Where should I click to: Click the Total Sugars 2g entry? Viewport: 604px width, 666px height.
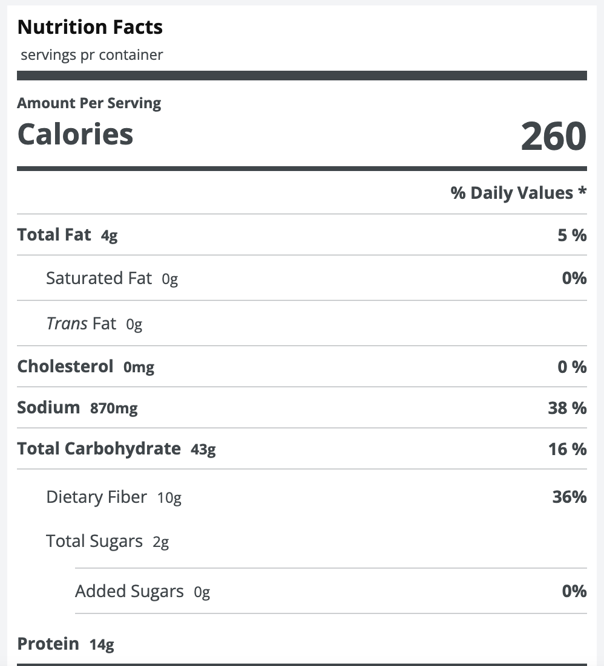click(x=107, y=542)
